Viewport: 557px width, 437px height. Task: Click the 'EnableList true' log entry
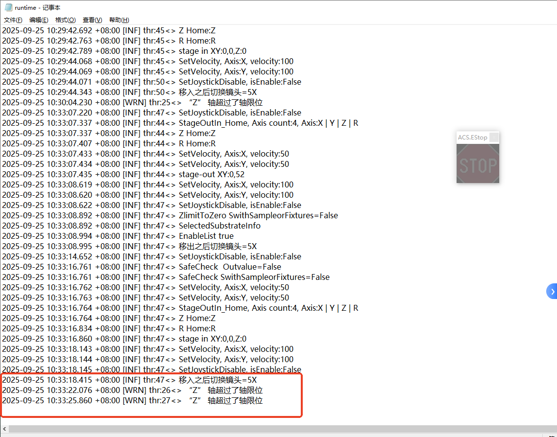click(206, 236)
